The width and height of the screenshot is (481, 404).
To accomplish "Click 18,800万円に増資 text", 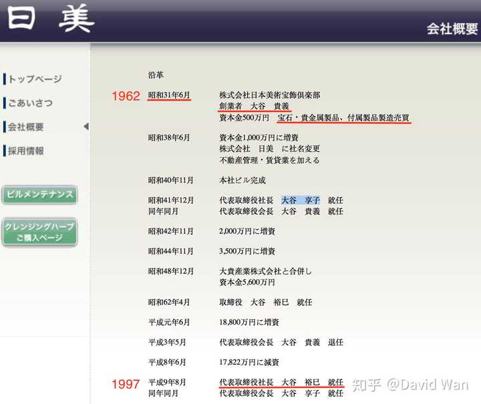I will [x=249, y=322].
